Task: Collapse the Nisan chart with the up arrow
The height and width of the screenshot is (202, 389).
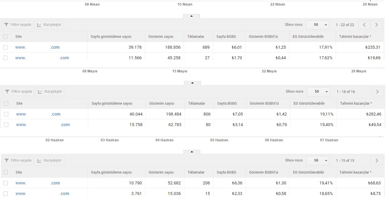Action: [191, 16]
